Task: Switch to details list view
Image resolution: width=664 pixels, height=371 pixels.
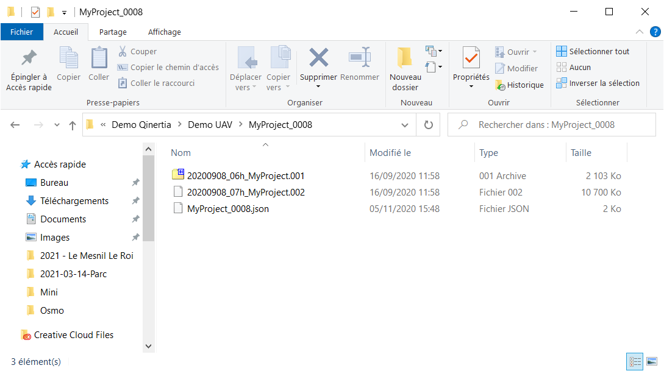Action: point(635,361)
